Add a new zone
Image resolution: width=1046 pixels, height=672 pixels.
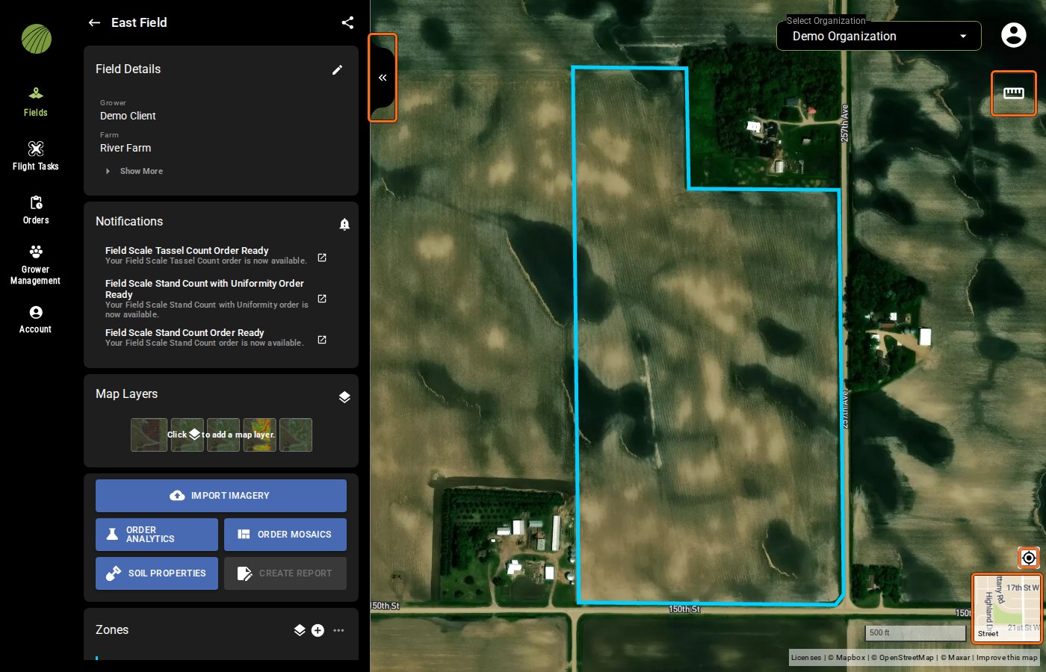[318, 630]
